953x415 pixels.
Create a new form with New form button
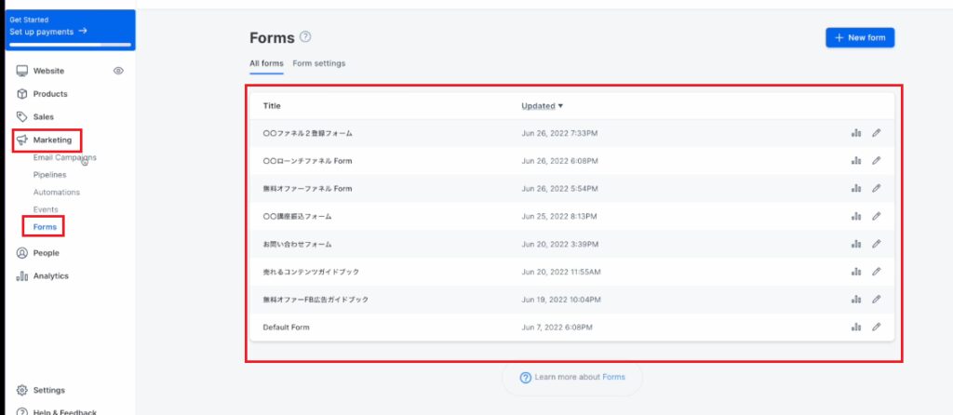coord(860,37)
